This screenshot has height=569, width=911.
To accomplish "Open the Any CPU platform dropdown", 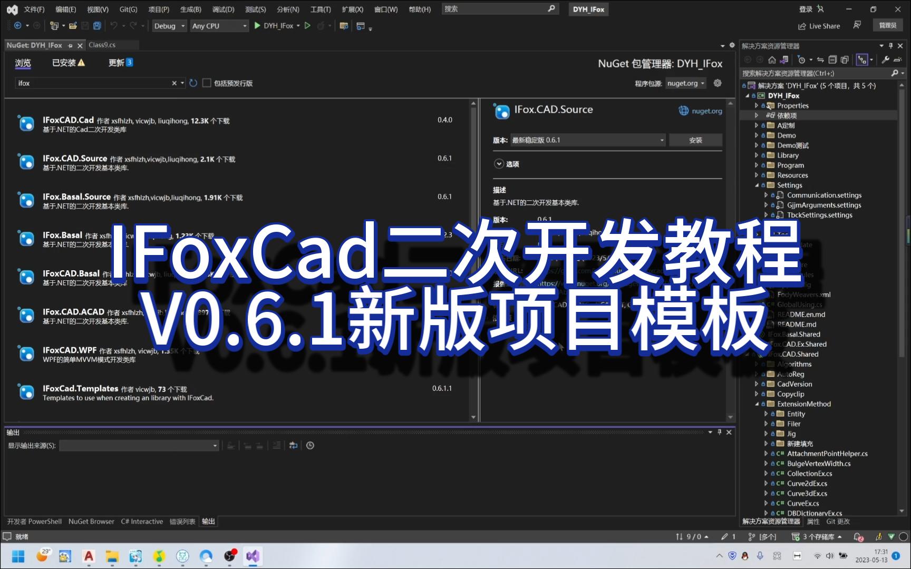I will coord(219,26).
